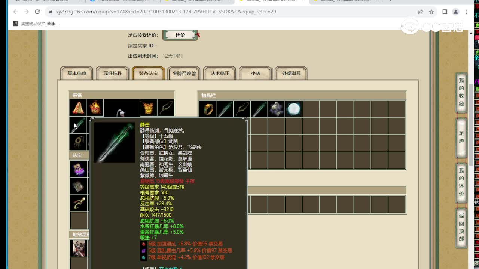Click the red cone hat equipment icon

pyautogui.click(x=78, y=108)
